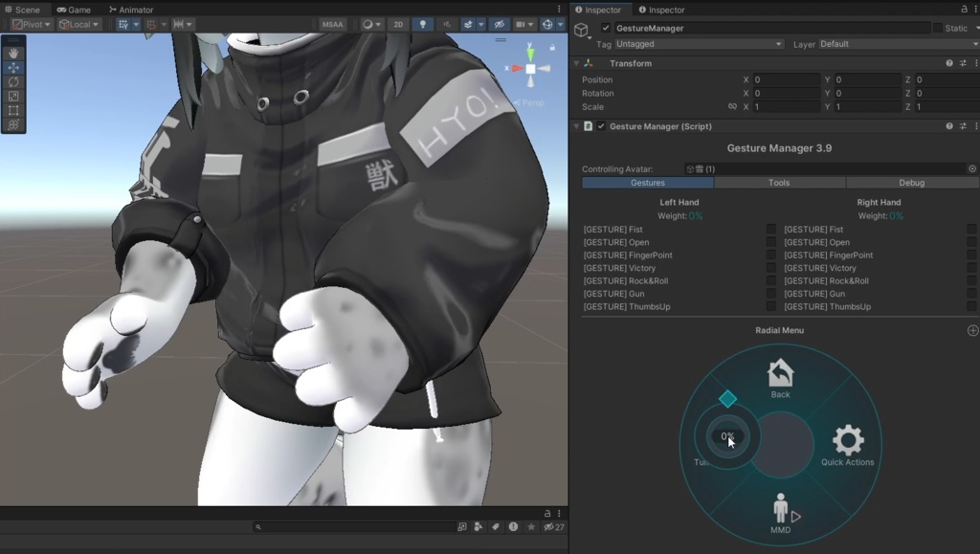
Task: Click Project search by label icon
Action: click(x=496, y=527)
